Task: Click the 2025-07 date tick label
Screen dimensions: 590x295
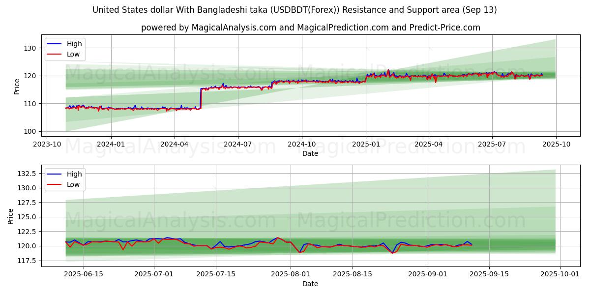Action: point(492,144)
